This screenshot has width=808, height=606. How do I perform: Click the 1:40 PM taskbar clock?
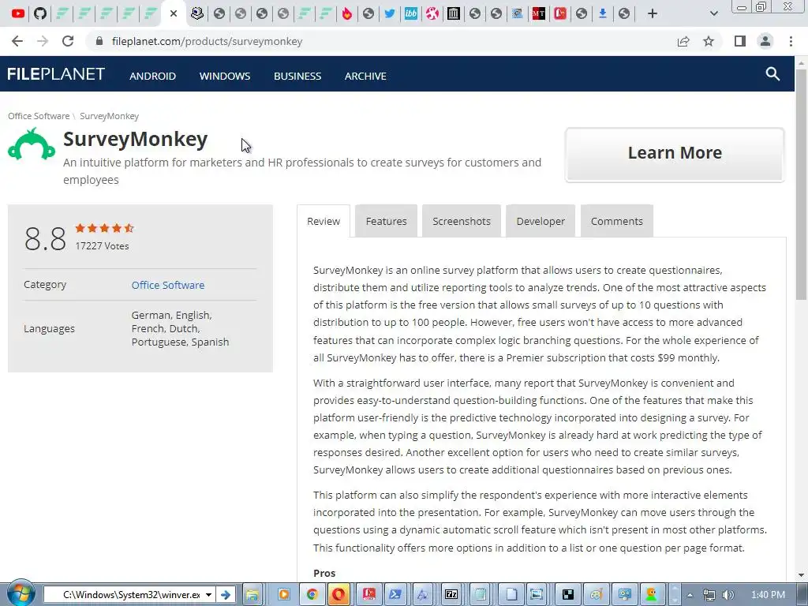[768, 595]
